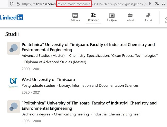Select the Persoane tab
The height and width of the screenshot is (127, 167).
point(93,17)
